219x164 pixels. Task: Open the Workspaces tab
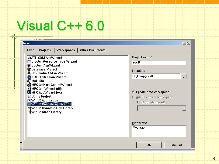click(x=66, y=50)
